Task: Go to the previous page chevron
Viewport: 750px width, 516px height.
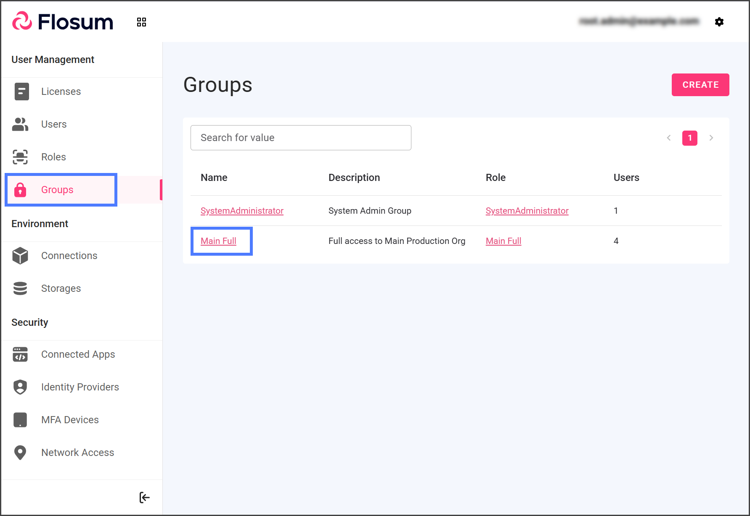Action: (668, 138)
